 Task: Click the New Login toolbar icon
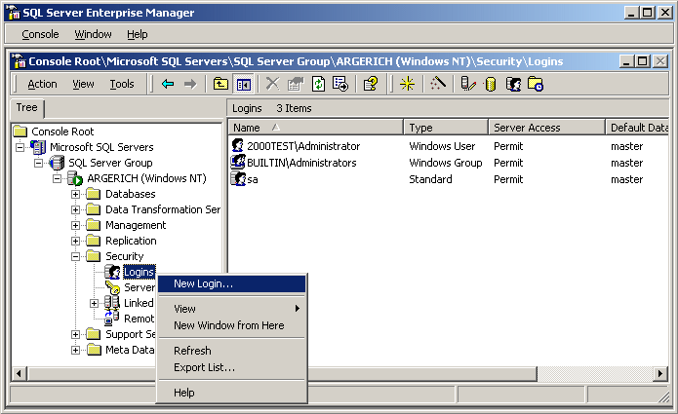point(513,84)
